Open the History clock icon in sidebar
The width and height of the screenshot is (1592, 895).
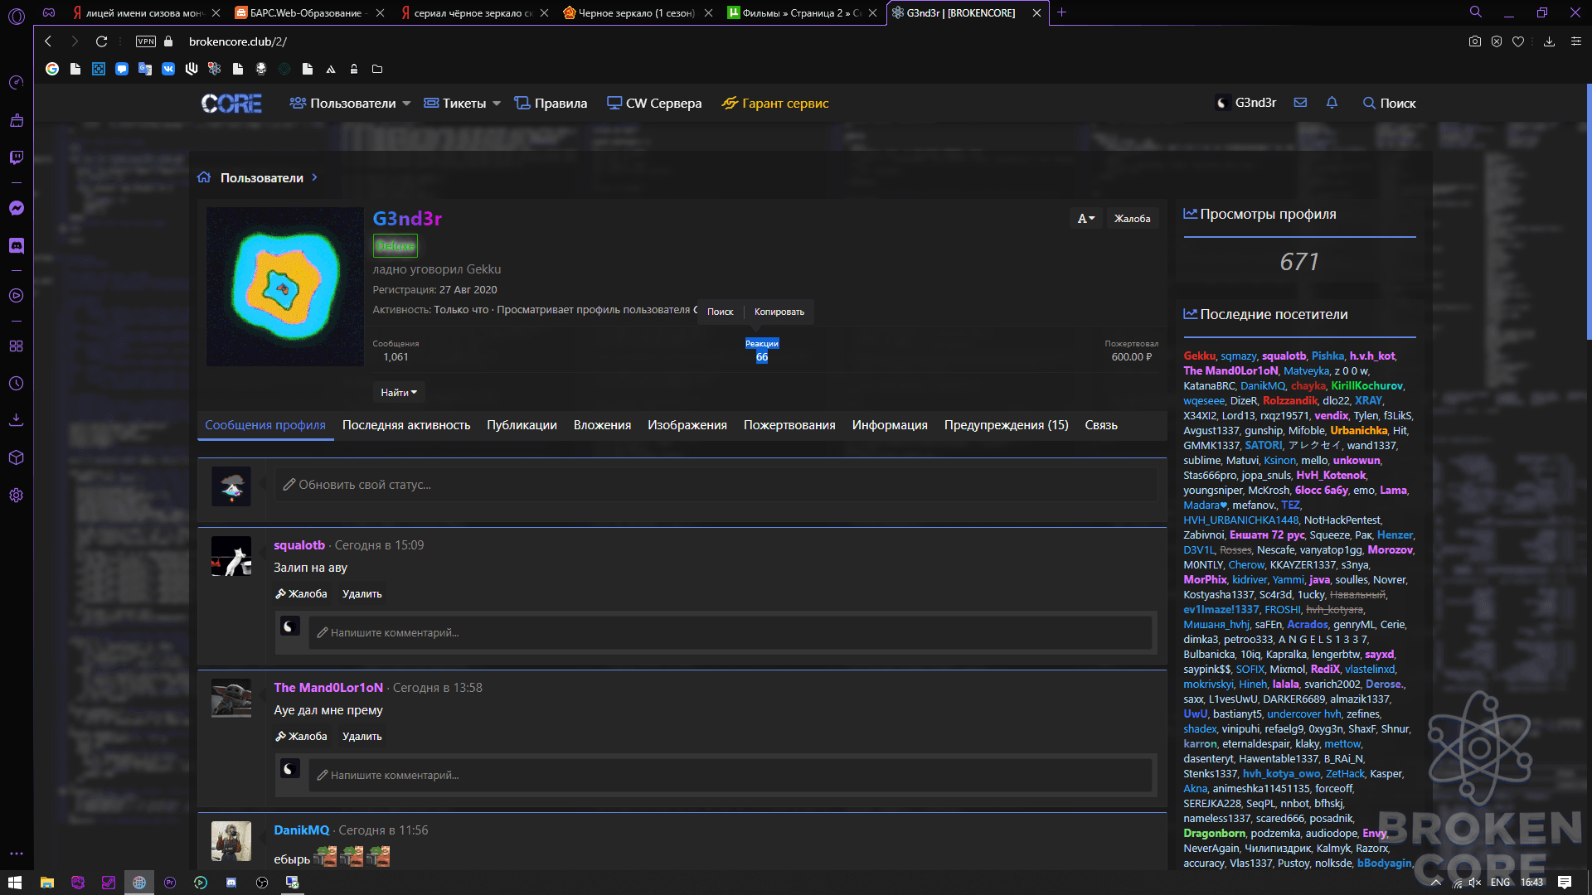tap(16, 384)
